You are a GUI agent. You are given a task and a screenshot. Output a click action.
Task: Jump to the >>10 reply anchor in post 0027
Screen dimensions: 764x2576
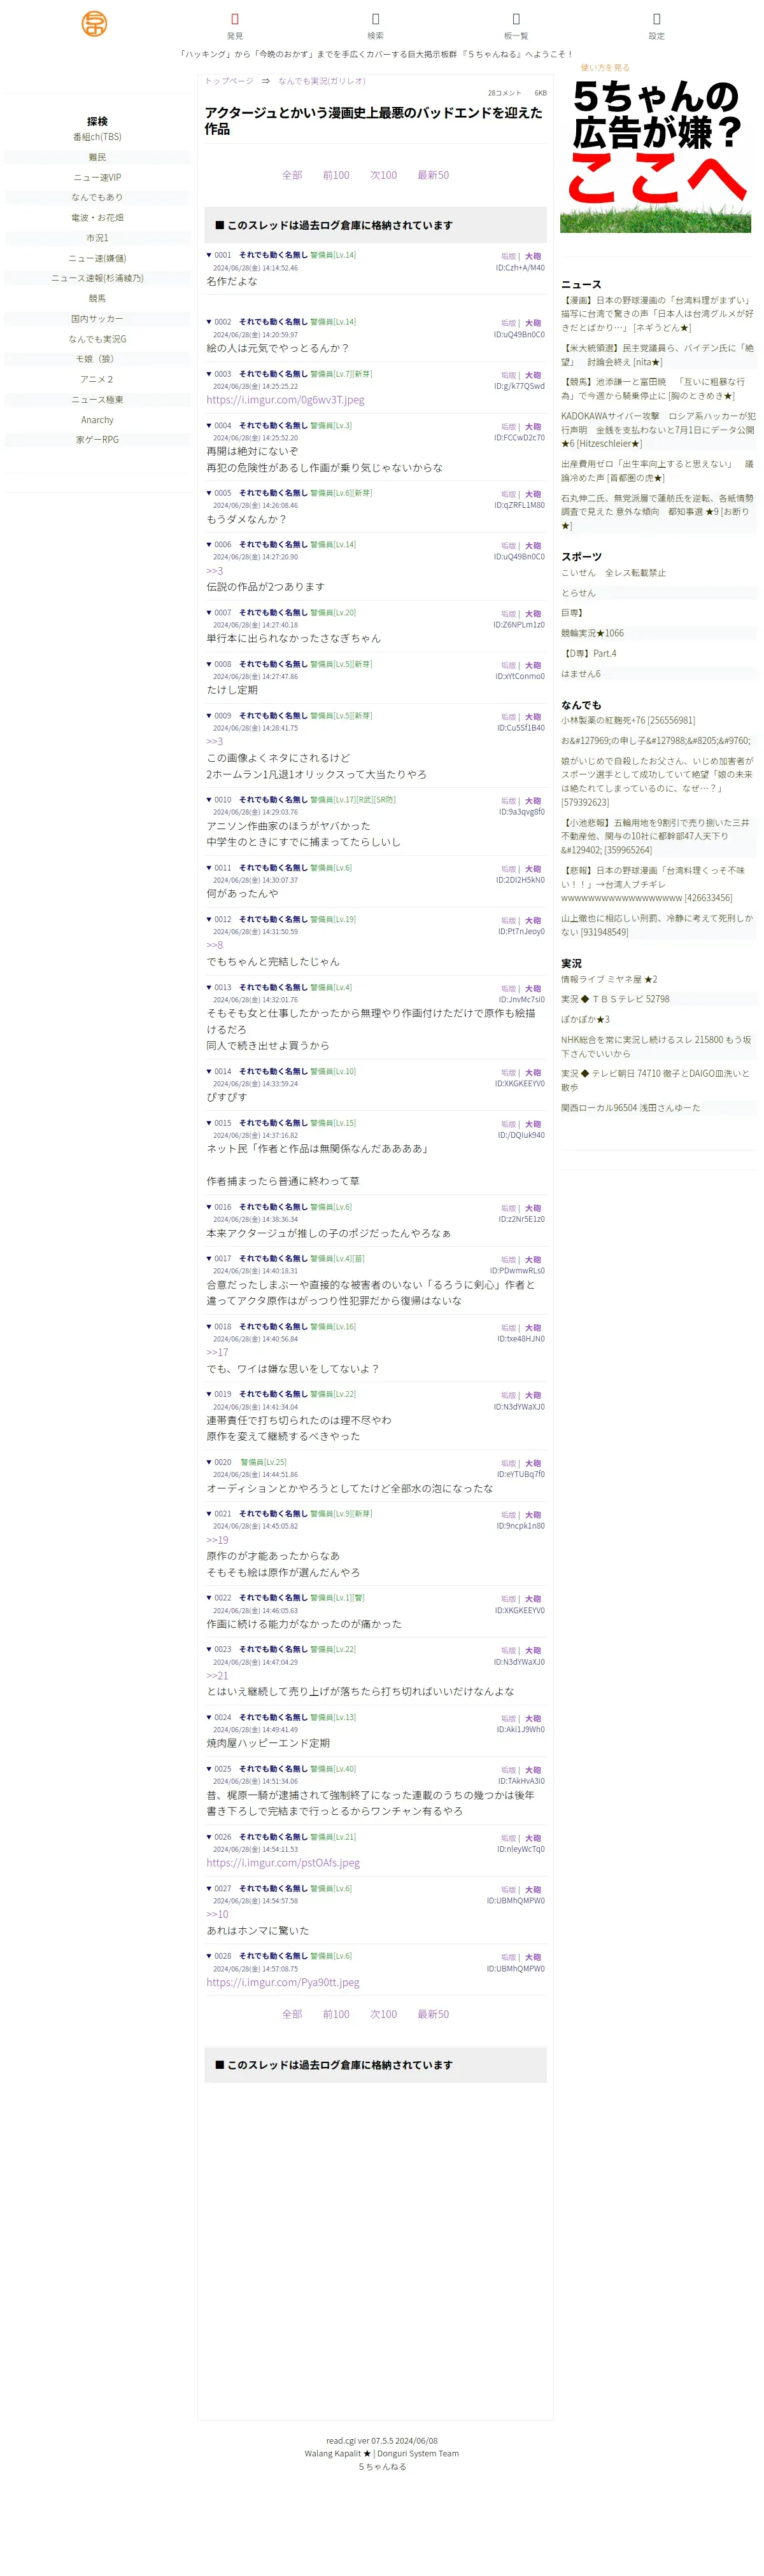217,1914
